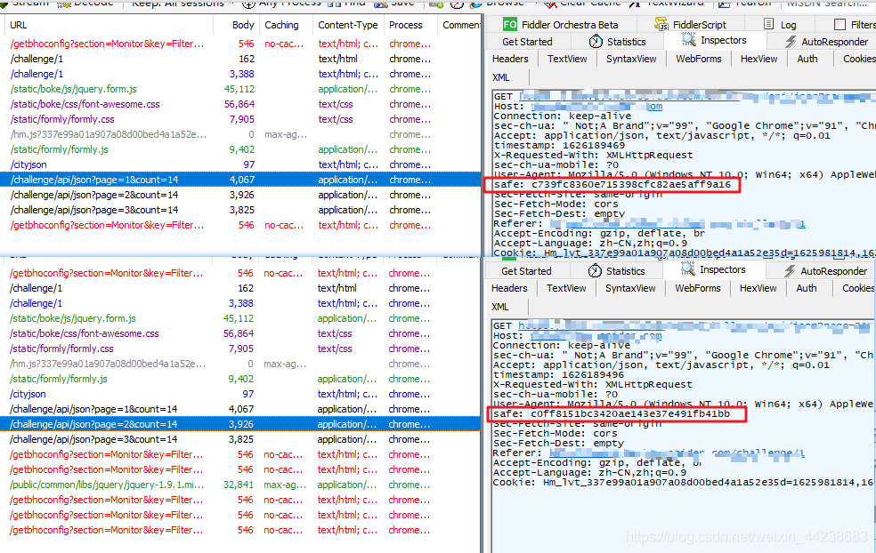Open the Fiddler Orchestra Beta tab icon
Viewport: 876px width, 553px height.
click(x=509, y=25)
